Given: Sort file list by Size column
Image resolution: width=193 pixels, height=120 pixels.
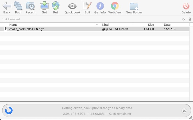Looking at the screenshot, I should point(147,25).
